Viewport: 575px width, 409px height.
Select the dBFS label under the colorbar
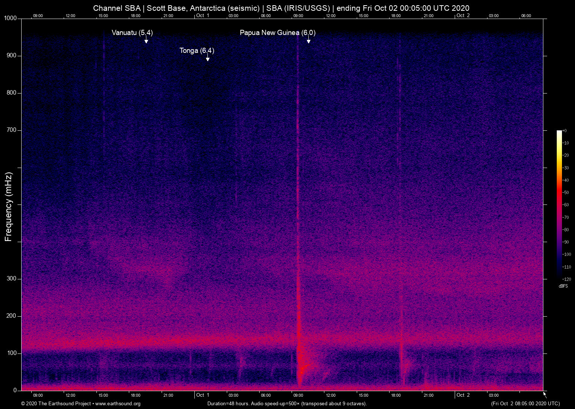[563, 286]
